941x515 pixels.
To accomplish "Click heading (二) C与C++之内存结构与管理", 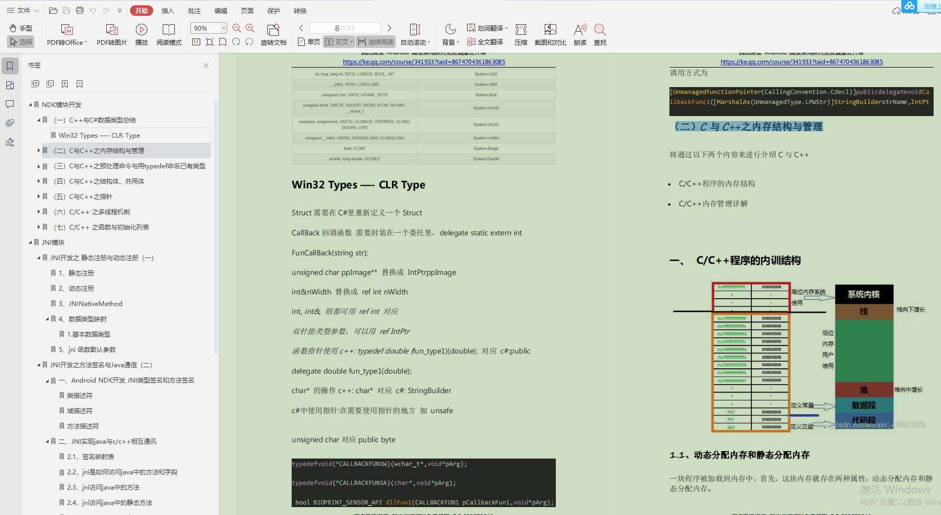I will pyautogui.click(x=749, y=127).
